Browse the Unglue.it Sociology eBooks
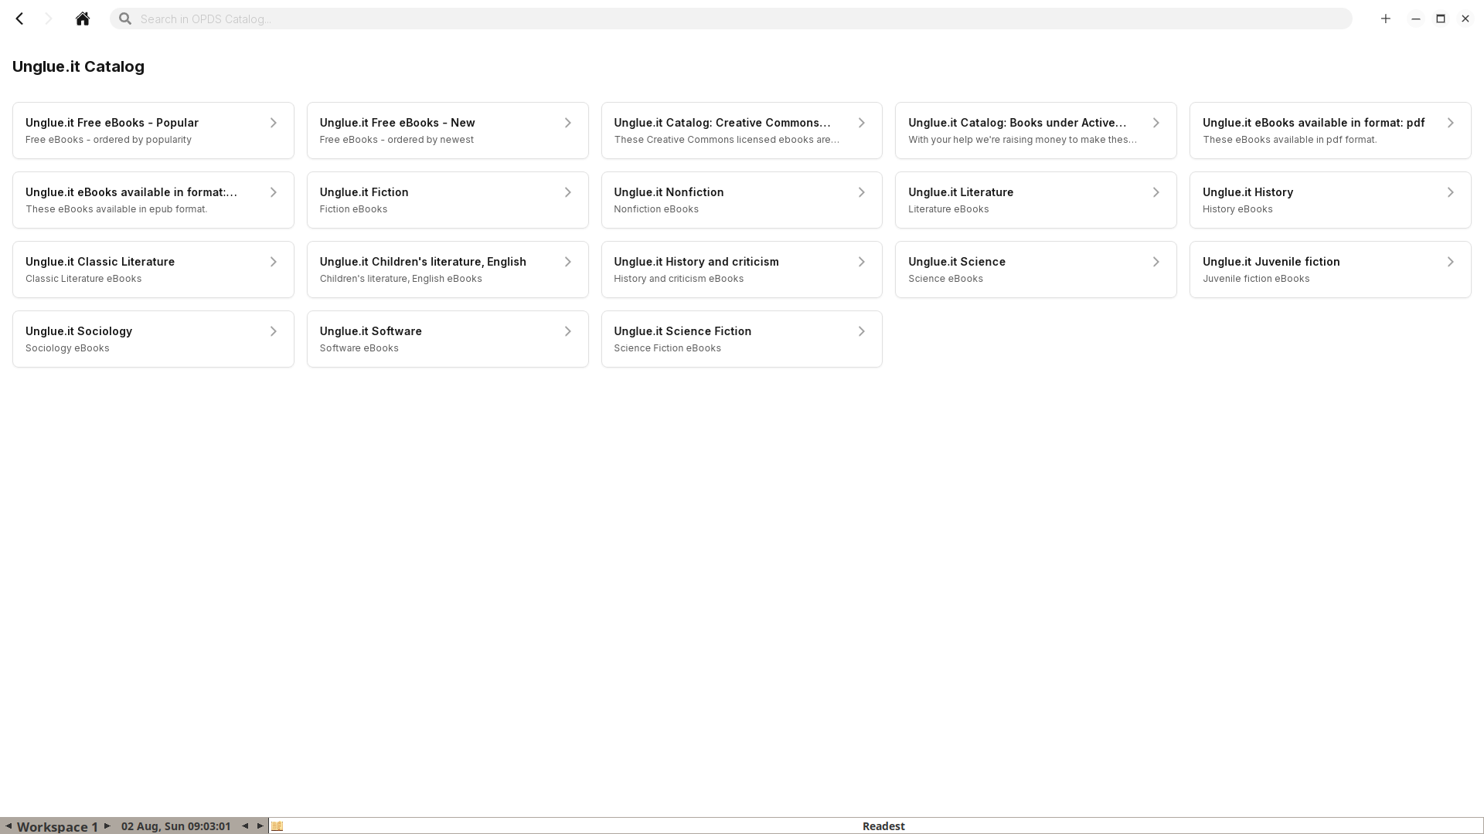Image resolution: width=1484 pixels, height=834 pixels. (153, 339)
